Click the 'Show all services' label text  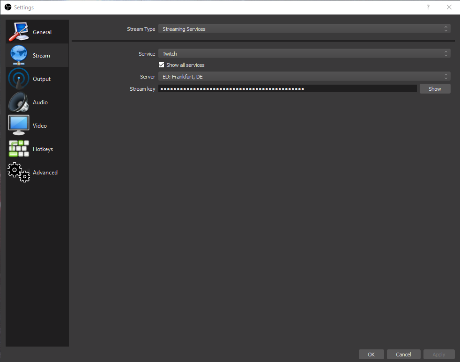185,65
